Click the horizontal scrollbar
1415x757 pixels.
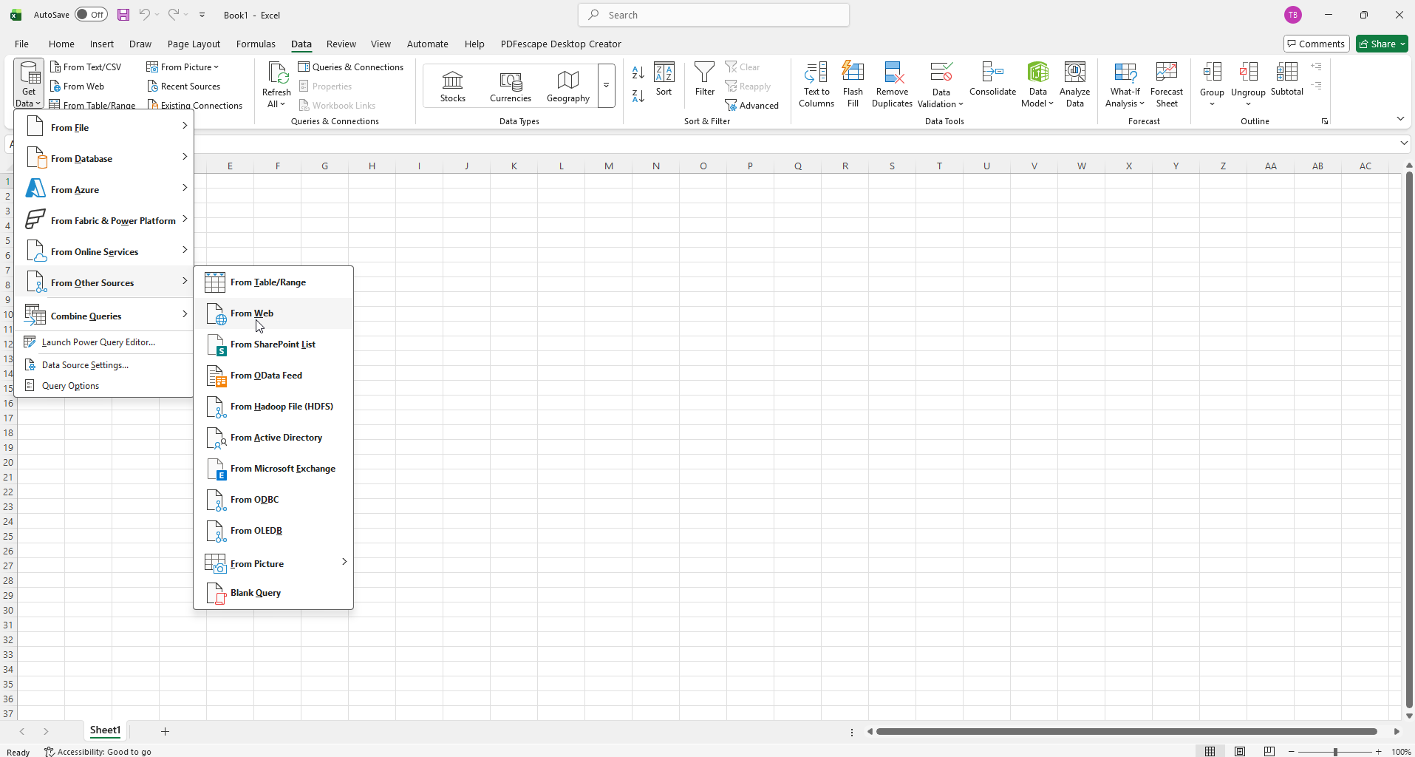coord(1127,731)
